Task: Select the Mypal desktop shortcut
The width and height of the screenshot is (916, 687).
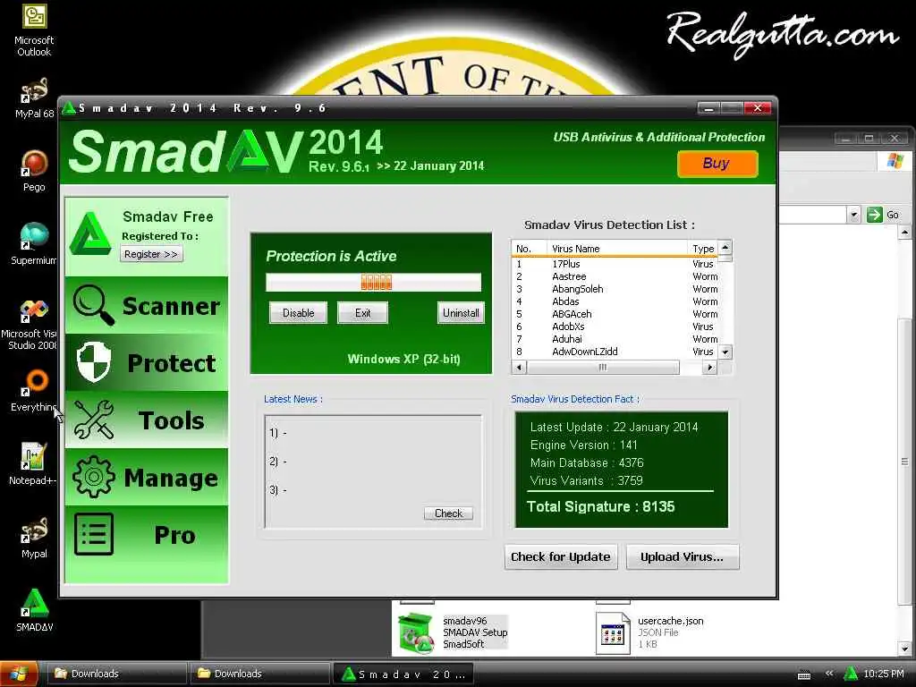Action: (x=34, y=537)
